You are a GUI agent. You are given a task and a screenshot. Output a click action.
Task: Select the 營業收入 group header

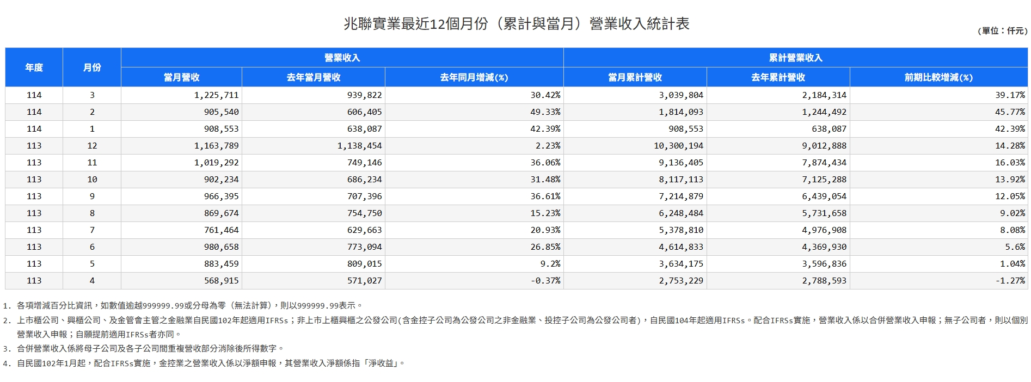(342, 58)
